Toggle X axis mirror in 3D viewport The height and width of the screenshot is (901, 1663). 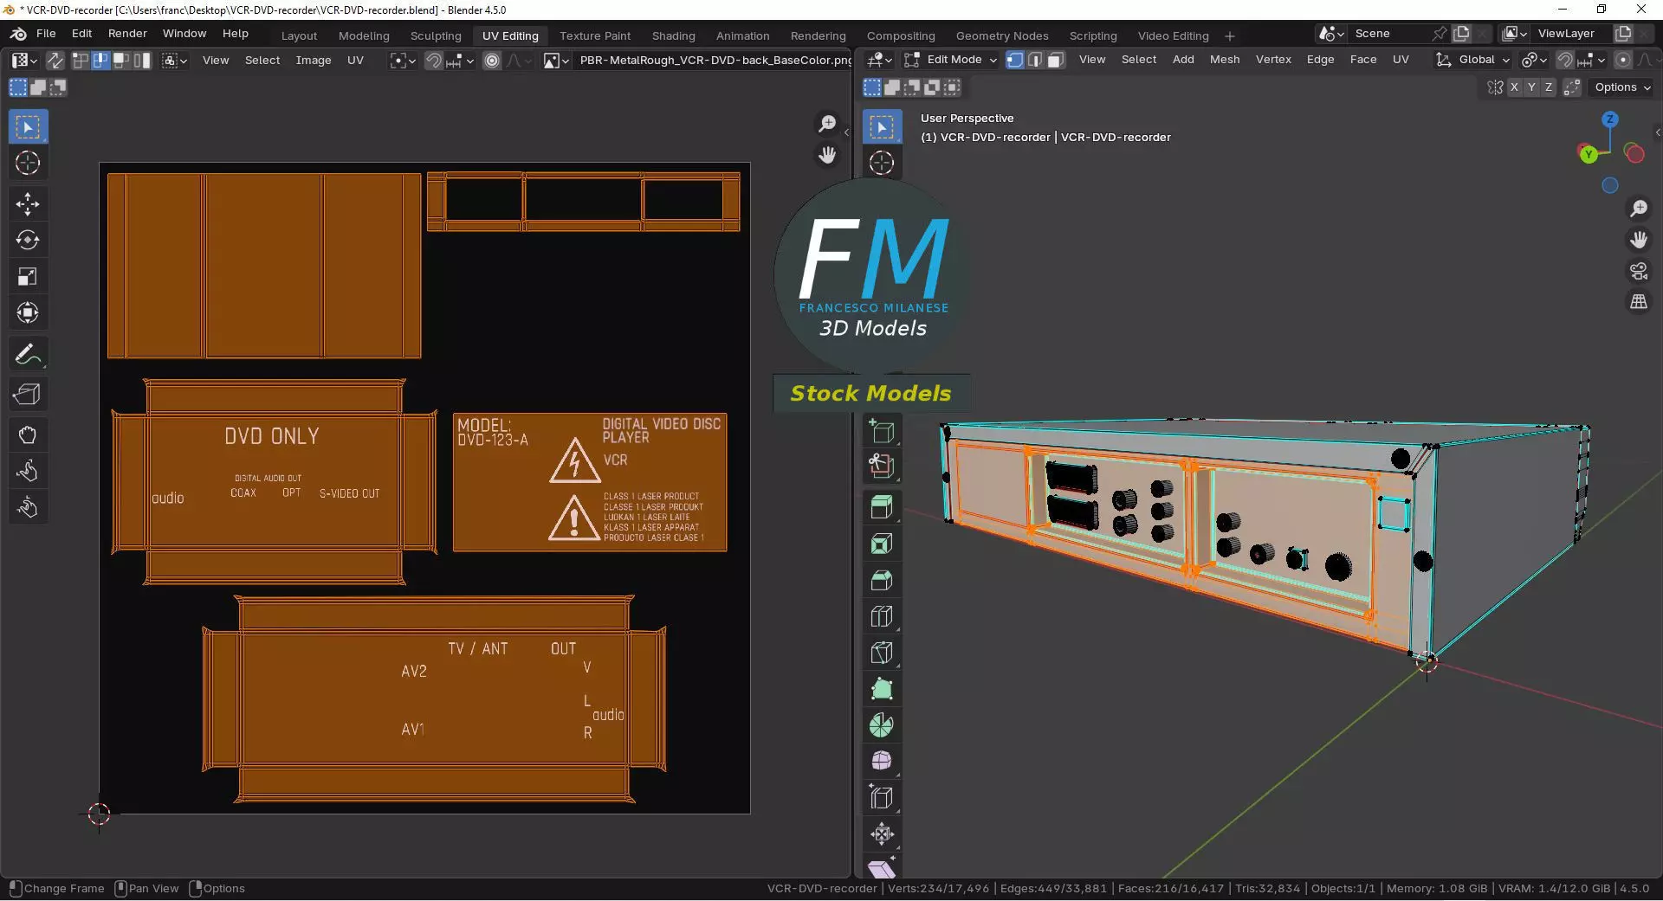point(1514,87)
